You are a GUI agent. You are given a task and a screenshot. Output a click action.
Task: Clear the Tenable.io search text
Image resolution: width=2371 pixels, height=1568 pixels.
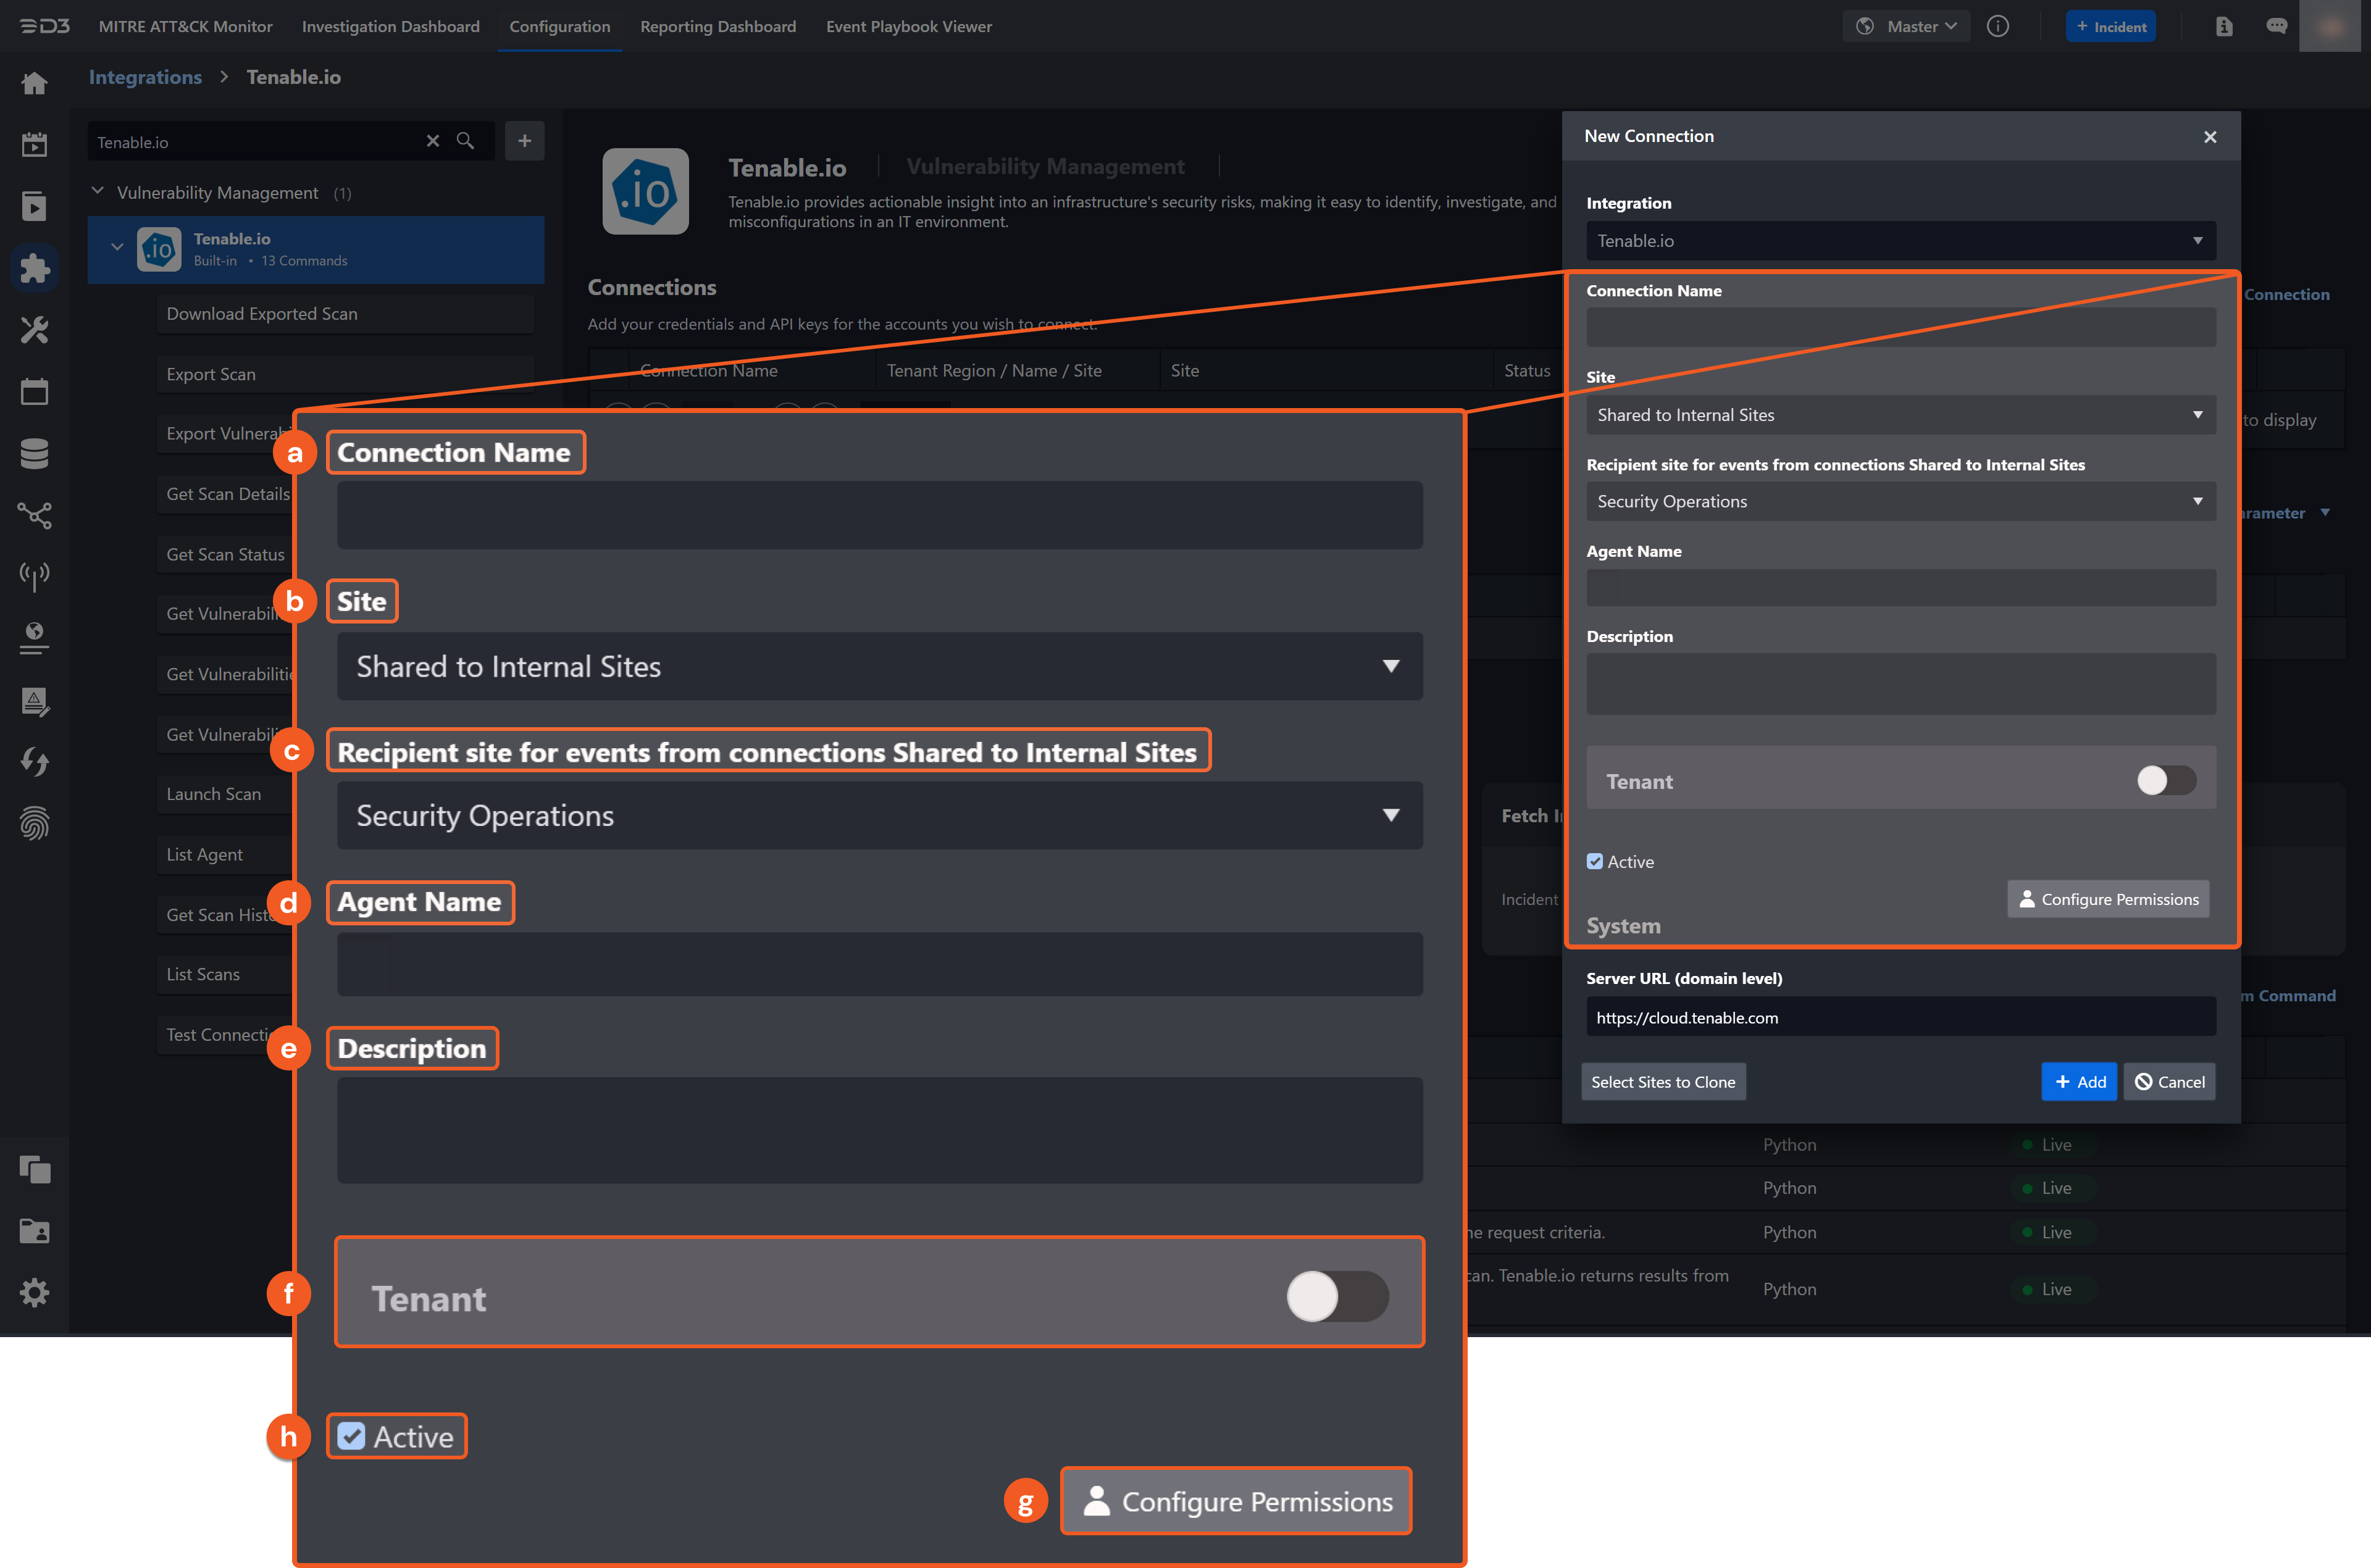tap(433, 141)
